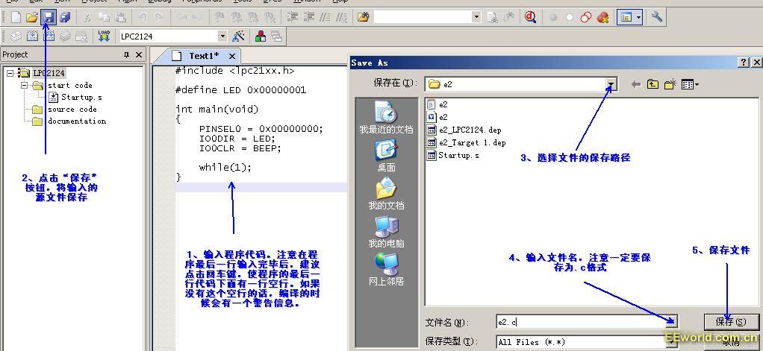Click the PINSEL0 = 0x00000000; line
This screenshot has width=763, height=351.
point(261,129)
